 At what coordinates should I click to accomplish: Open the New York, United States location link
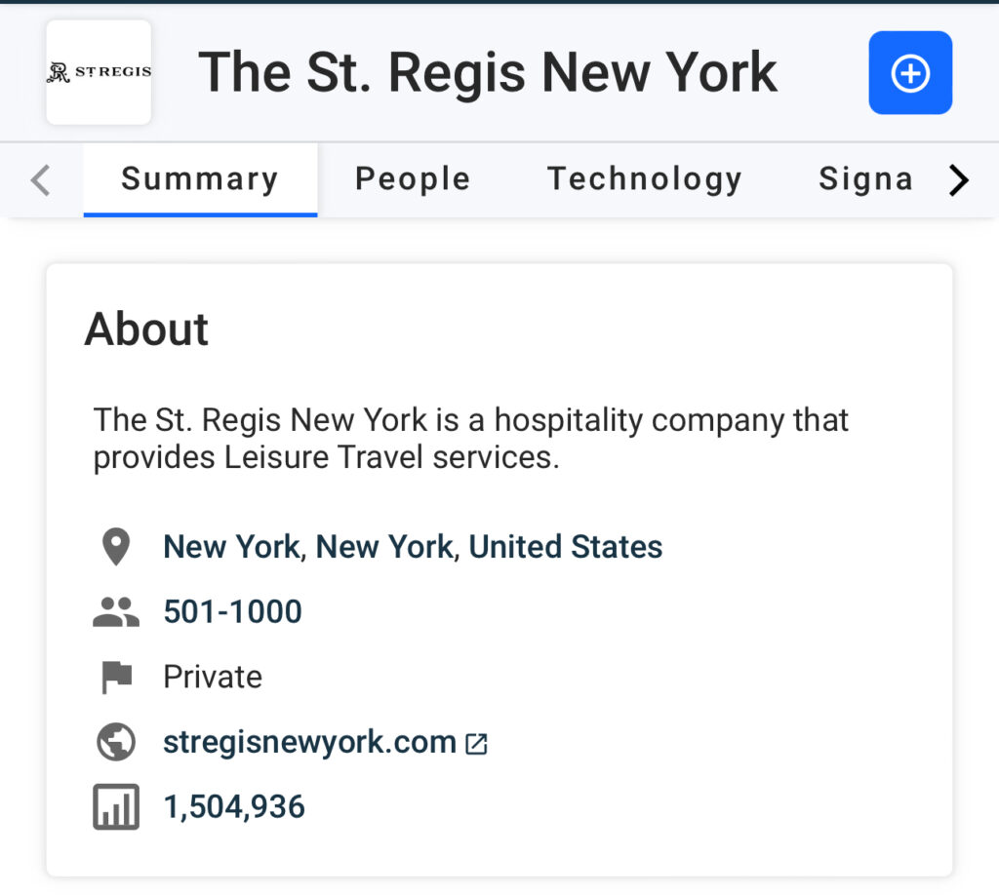[x=413, y=547]
